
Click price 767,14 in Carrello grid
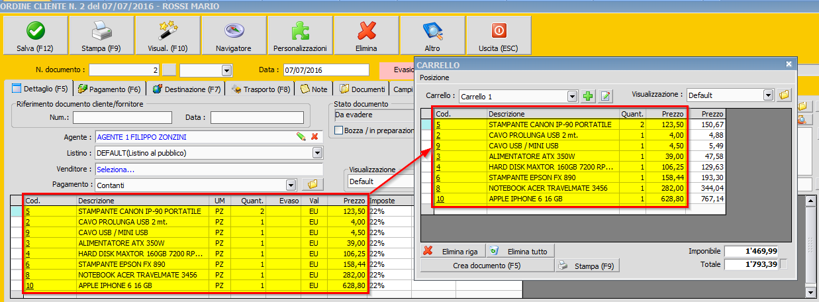pyautogui.click(x=712, y=198)
